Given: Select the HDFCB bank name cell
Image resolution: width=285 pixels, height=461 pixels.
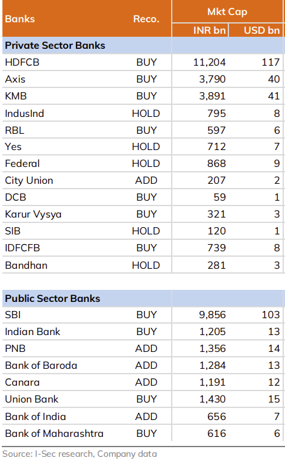Looking at the screenshot, I should [22, 62].
